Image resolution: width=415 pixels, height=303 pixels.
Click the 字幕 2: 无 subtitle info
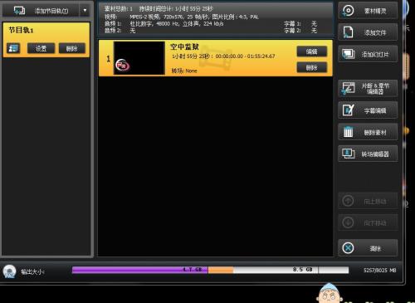300,31
